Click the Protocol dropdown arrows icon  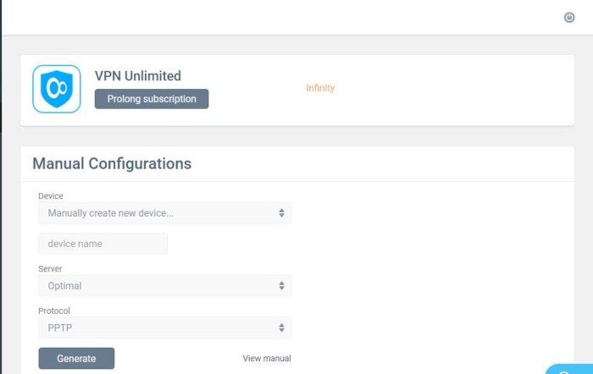tap(281, 327)
